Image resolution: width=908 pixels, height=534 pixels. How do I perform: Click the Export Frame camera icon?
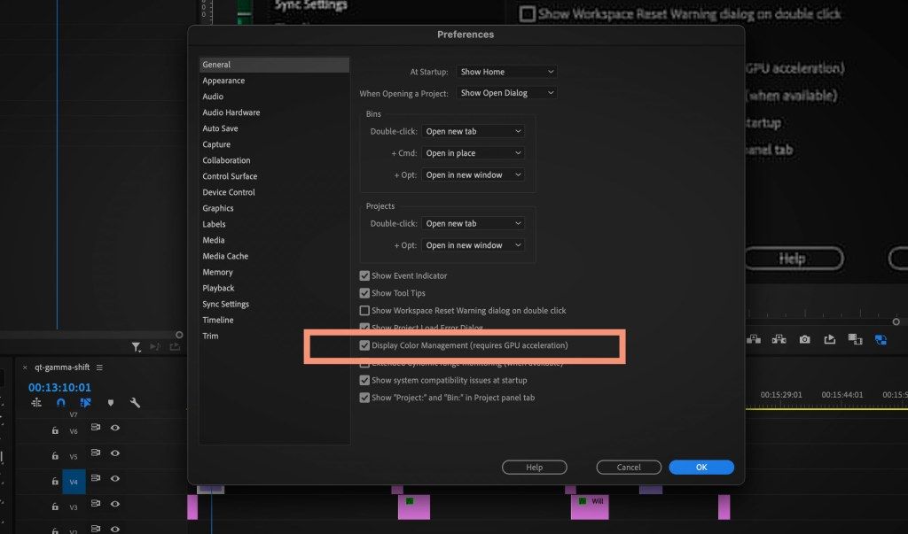804,339
